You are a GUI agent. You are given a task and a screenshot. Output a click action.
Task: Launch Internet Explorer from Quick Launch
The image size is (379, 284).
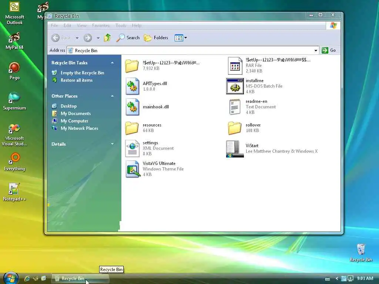27,278
